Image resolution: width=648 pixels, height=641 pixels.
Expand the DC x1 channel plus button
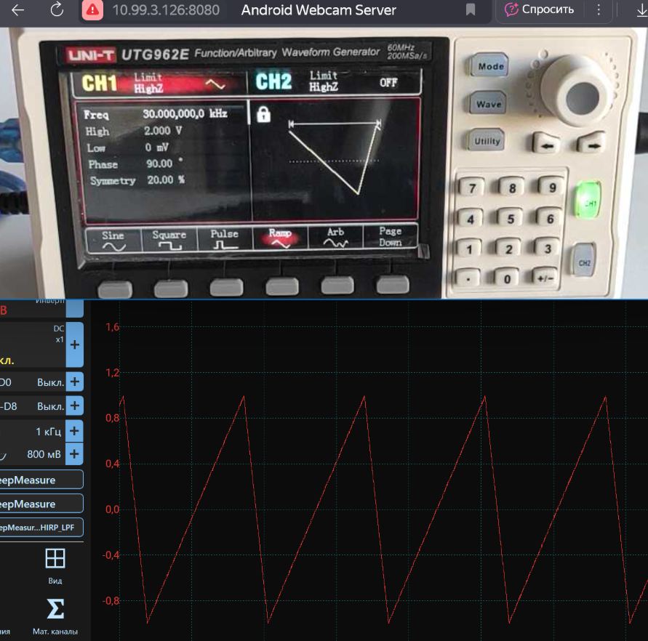[74, 344]
